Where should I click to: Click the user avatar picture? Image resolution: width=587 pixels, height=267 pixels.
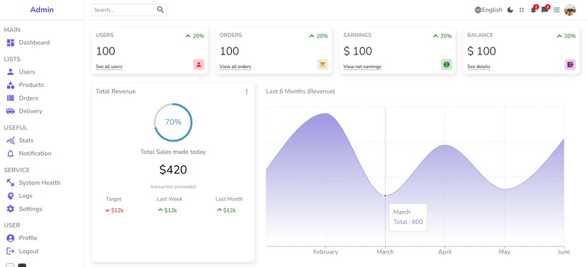(570, 10)
